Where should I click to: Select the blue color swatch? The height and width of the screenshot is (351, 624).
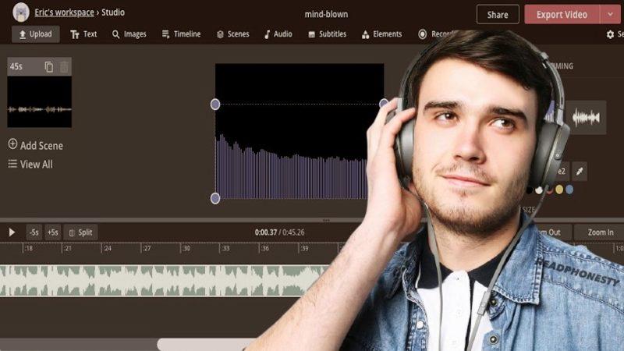coord(569,190)
